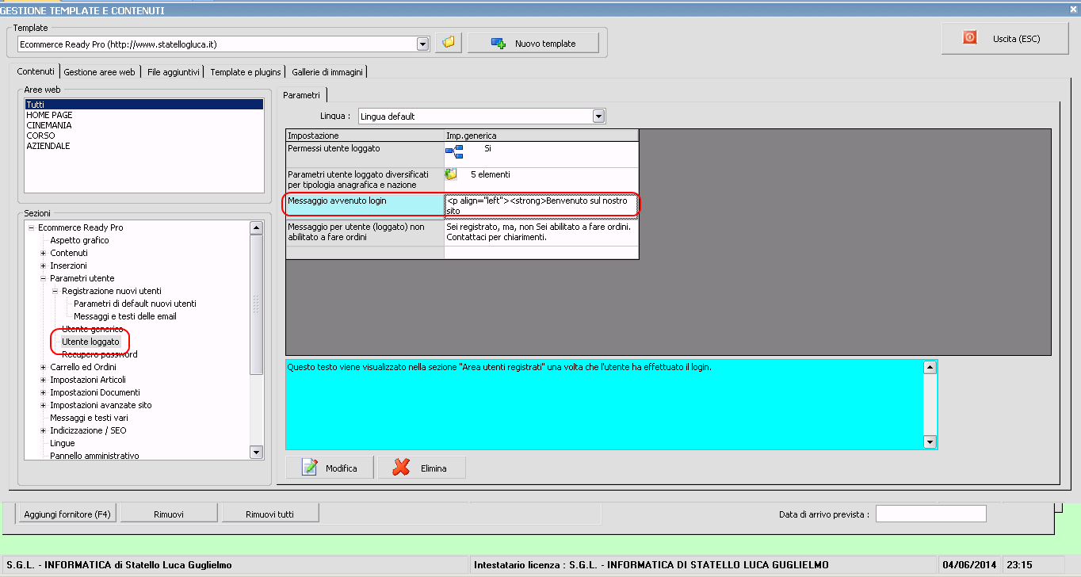Click the Sezioni tree scroll-up arrow
Screen dimensions: 1081x577
256,227
